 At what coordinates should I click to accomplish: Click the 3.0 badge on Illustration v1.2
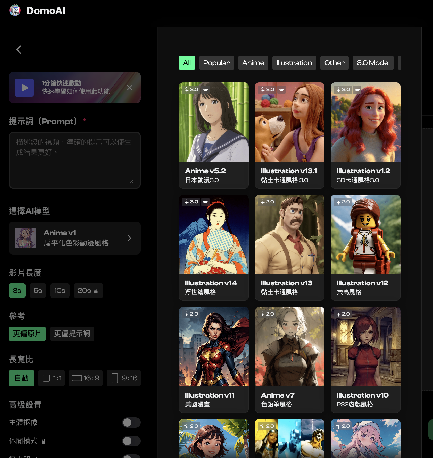(343, 90)
